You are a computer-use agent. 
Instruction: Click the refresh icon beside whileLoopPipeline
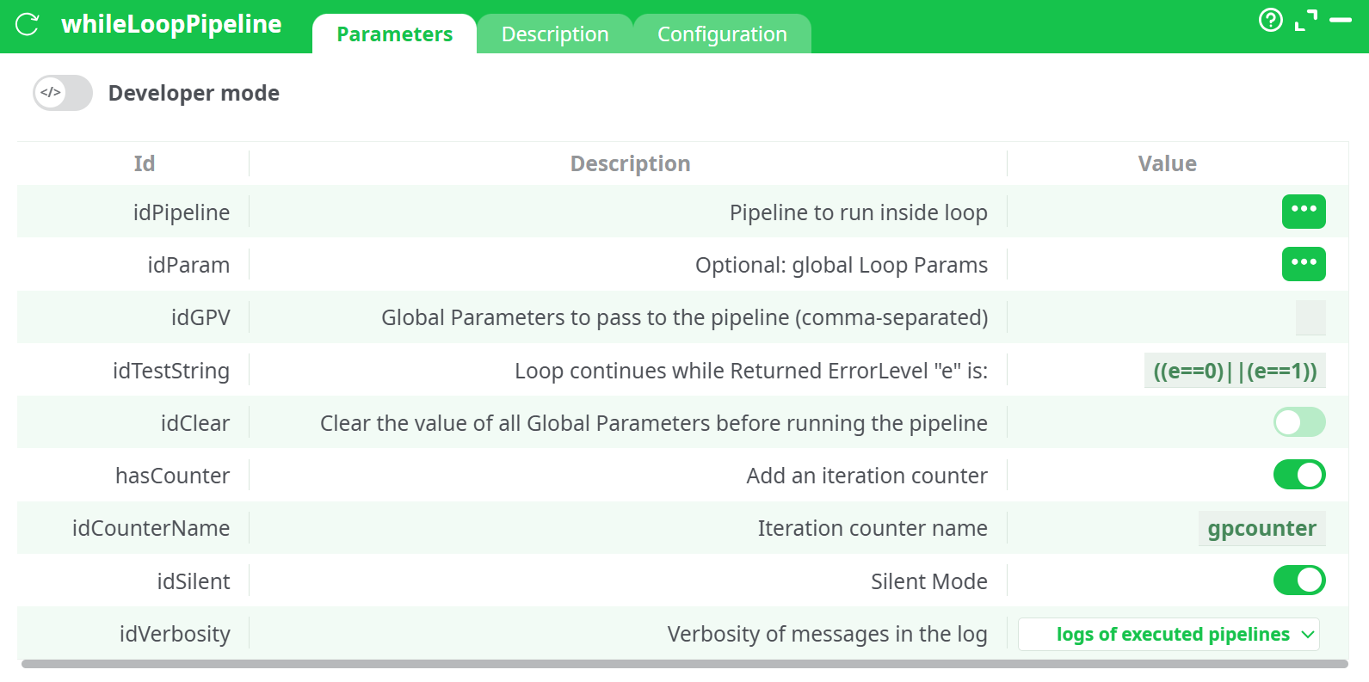pyautogui.click(x=28, y=25)
